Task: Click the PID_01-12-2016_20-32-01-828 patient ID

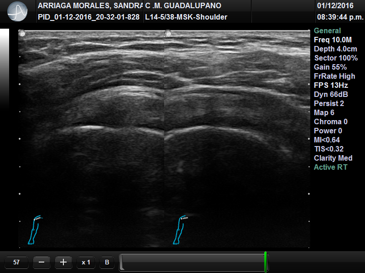Action: tap(89, 17)
